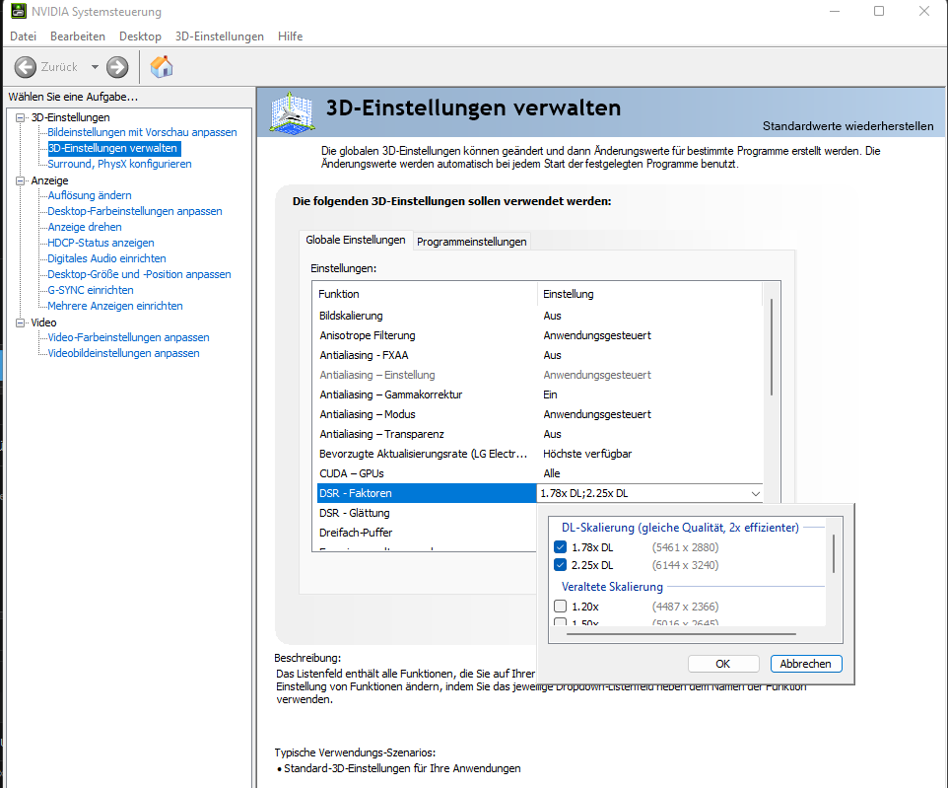
Task: Open Surround, PhysX konfigurieren
Action: tap(119, 164)
